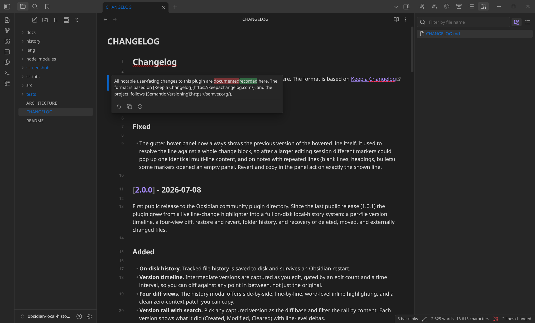Image resolution: width=535 pixels, height=323 pixels.
Task: Switch to reading view book icon
Action: coord(396,19)
